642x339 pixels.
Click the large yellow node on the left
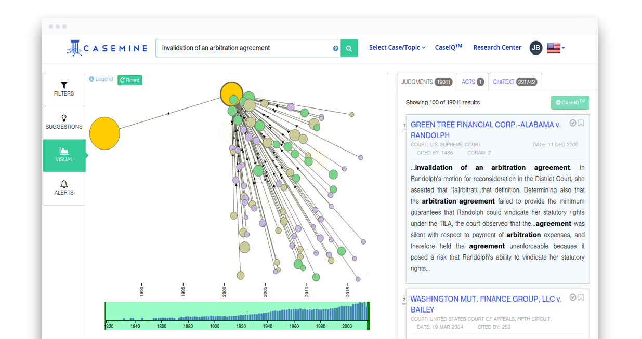[x=104, y=133]
